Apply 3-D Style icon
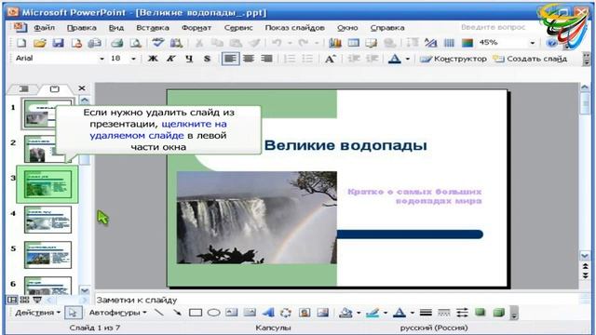Viewport: 596px width, 335px height. coord(498,313)
